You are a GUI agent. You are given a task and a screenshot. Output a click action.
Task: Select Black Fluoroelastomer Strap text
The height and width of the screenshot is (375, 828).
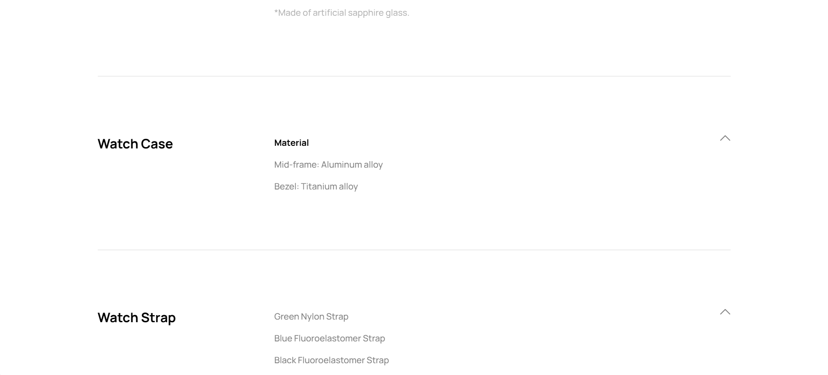(x=331, y=360)
